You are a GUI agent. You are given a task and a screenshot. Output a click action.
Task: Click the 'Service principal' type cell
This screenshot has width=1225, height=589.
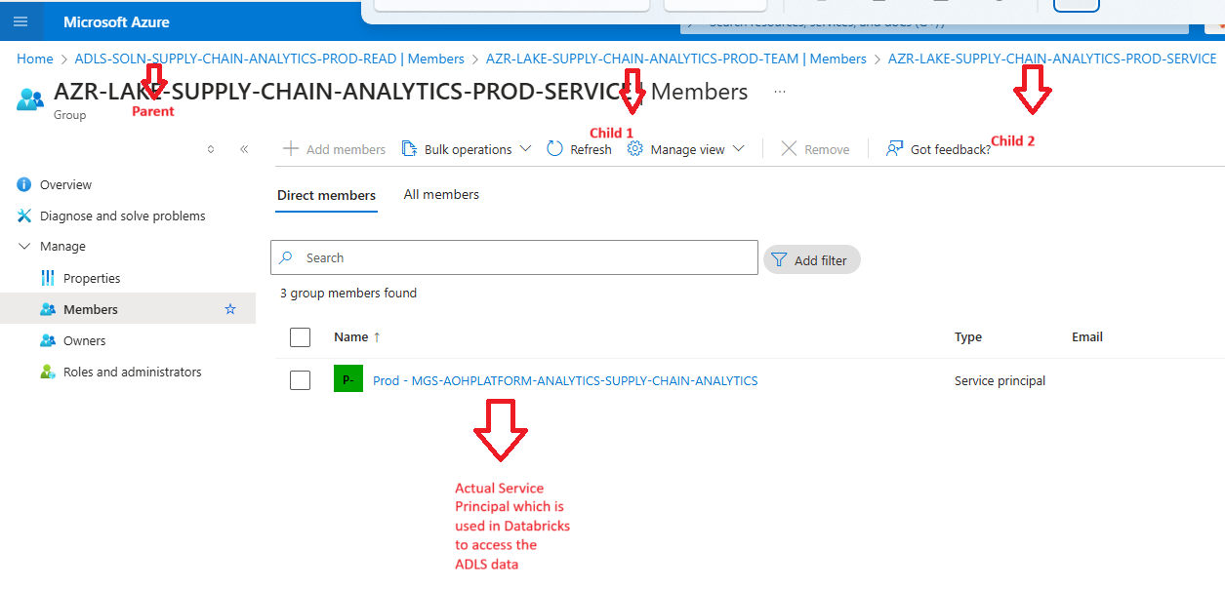[x=1000, y=381]
